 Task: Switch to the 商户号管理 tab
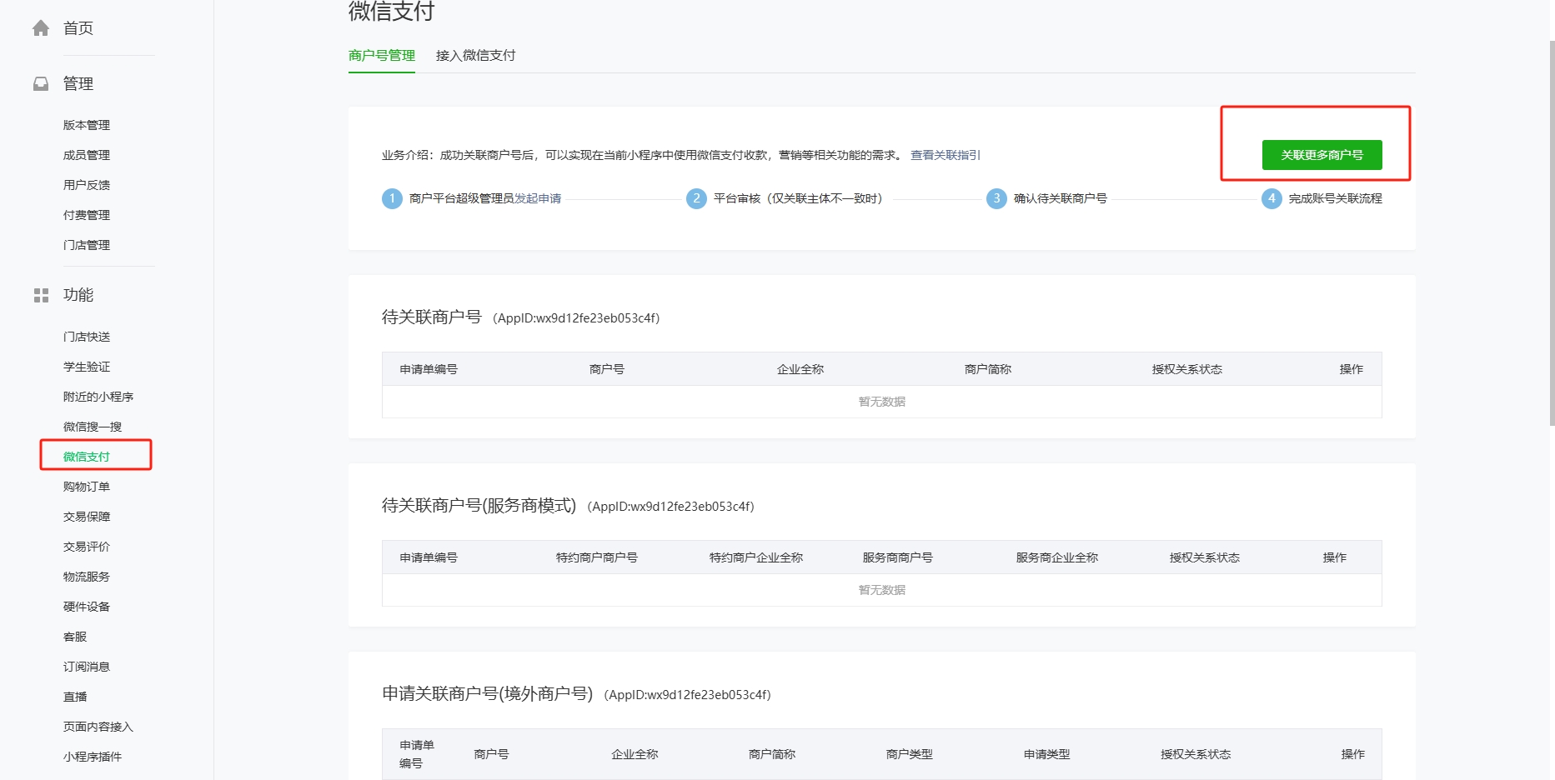(382, 56)
